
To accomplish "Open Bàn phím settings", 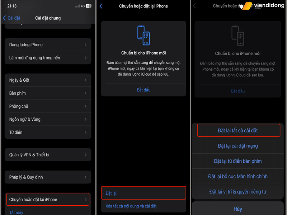I will click(x=48, y=93).
